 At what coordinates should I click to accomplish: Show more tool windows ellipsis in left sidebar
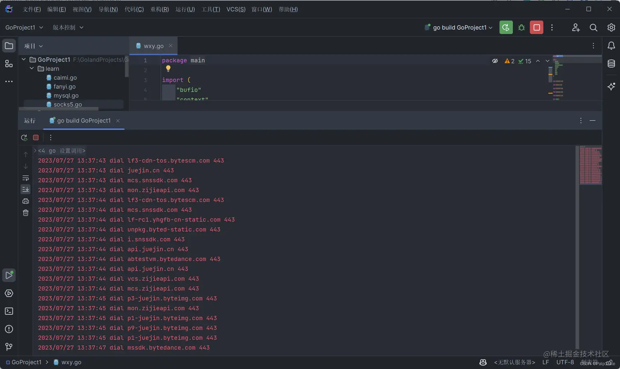9,81
